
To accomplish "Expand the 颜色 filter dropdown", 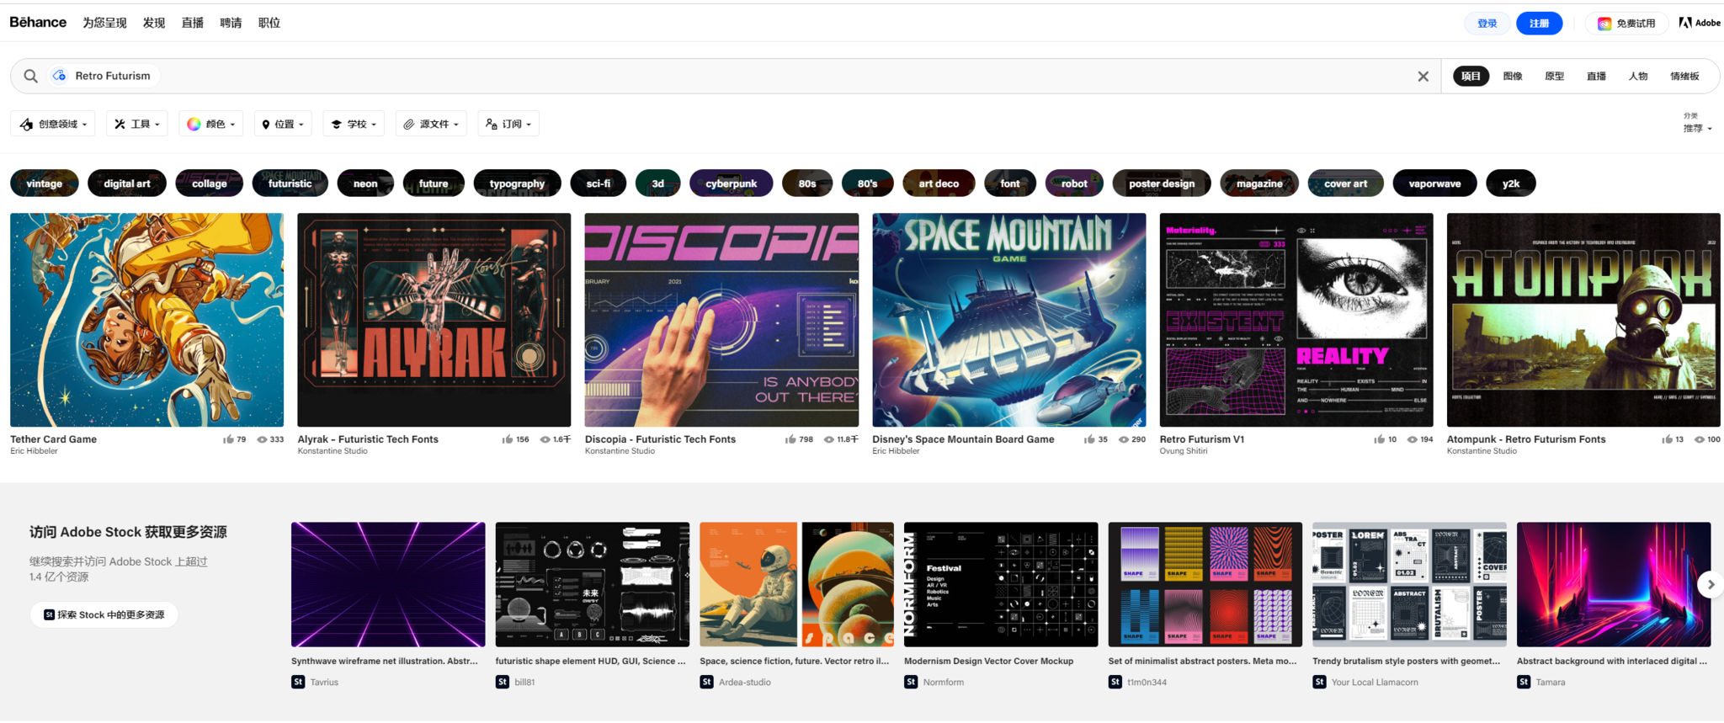I will [210, 124].
